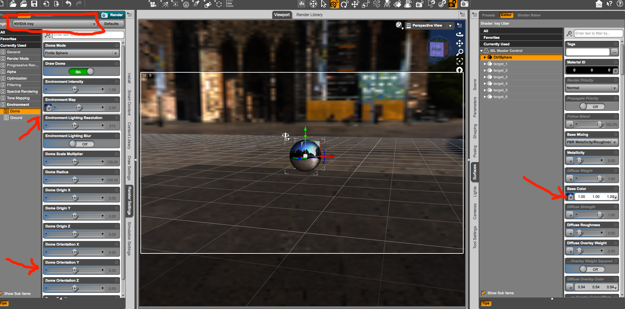Select the Surface Selection tool

397,4
